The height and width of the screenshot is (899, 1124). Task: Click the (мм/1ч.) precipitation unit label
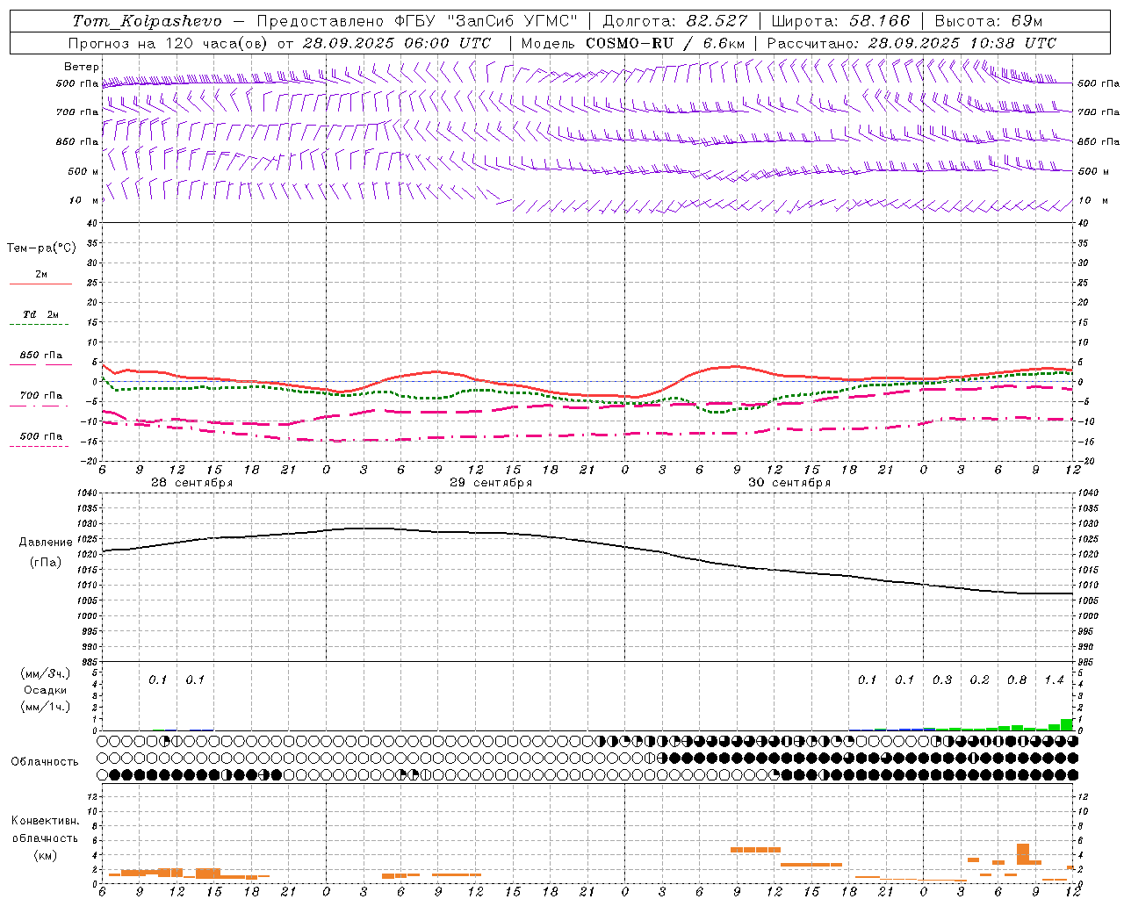point(45,707)
